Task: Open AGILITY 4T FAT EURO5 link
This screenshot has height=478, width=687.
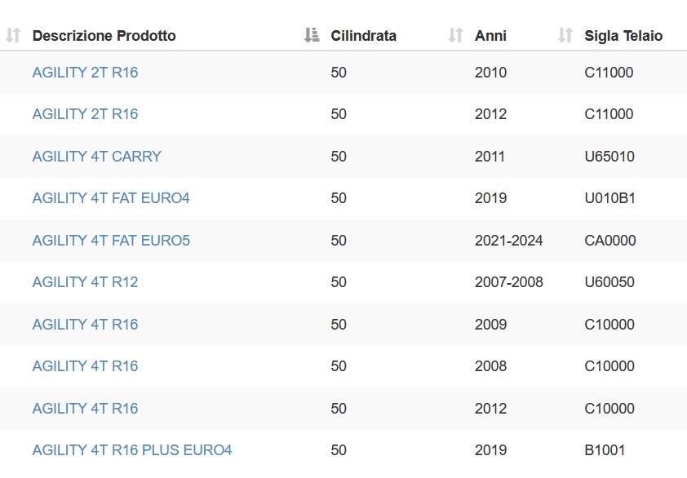Action: [111, 241]
